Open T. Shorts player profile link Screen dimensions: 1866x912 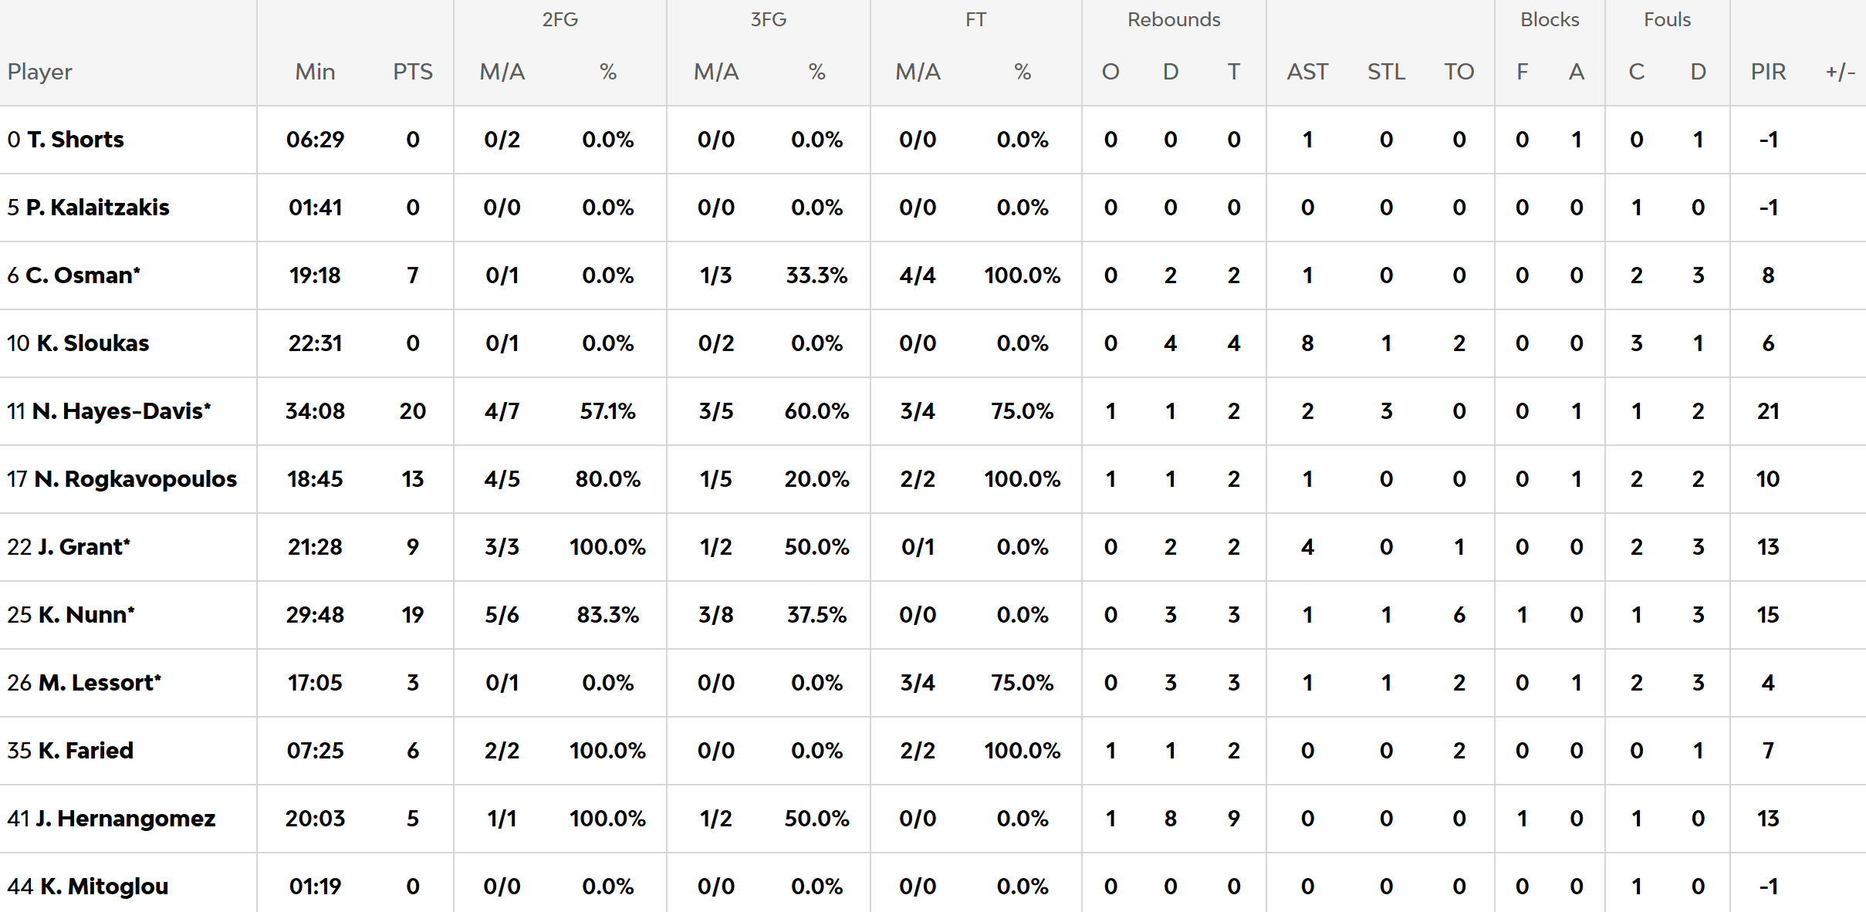point(75,140)
